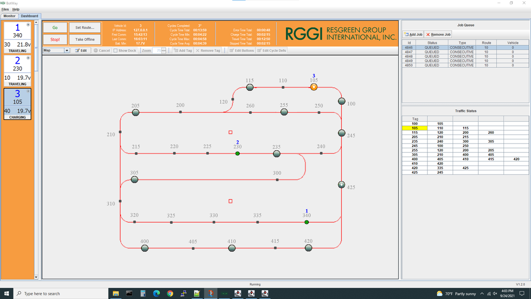The width and height of the screenshot is (531, 299).
Task: Select the node icon at tag 255
Action: [285, 112]
